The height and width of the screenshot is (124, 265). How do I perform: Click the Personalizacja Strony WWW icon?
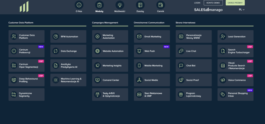coord(181,37)
